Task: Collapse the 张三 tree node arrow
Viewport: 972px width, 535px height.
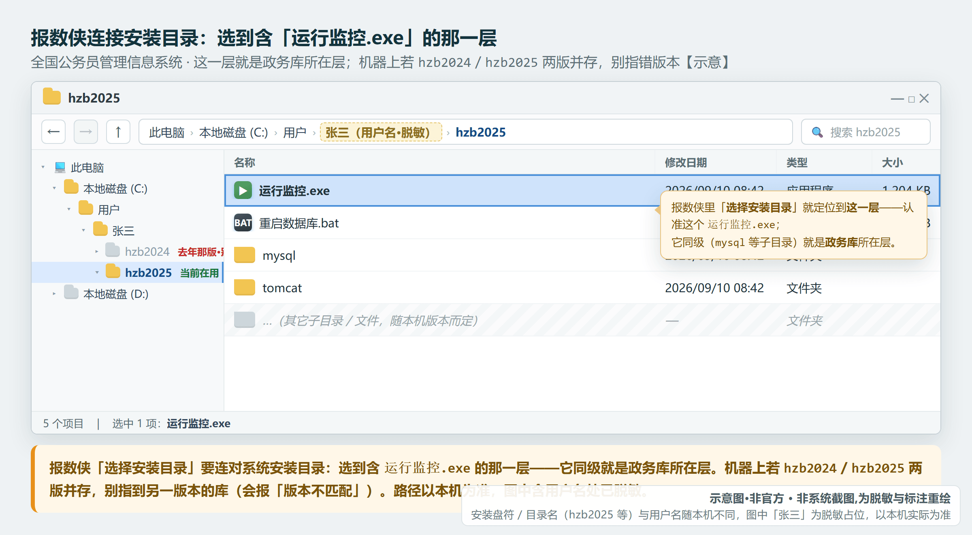Action: [x=83, y=230]
